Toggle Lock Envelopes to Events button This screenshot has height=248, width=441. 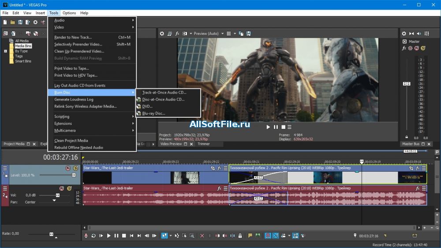pos(295,236)
